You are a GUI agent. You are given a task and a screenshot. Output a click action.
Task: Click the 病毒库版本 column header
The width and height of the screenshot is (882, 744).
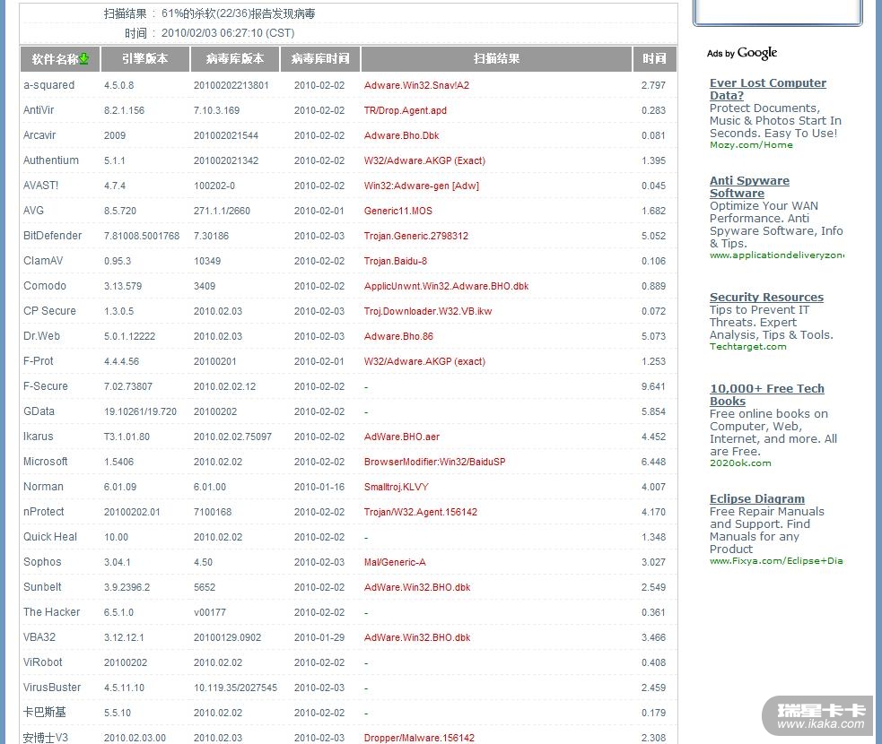234,58
